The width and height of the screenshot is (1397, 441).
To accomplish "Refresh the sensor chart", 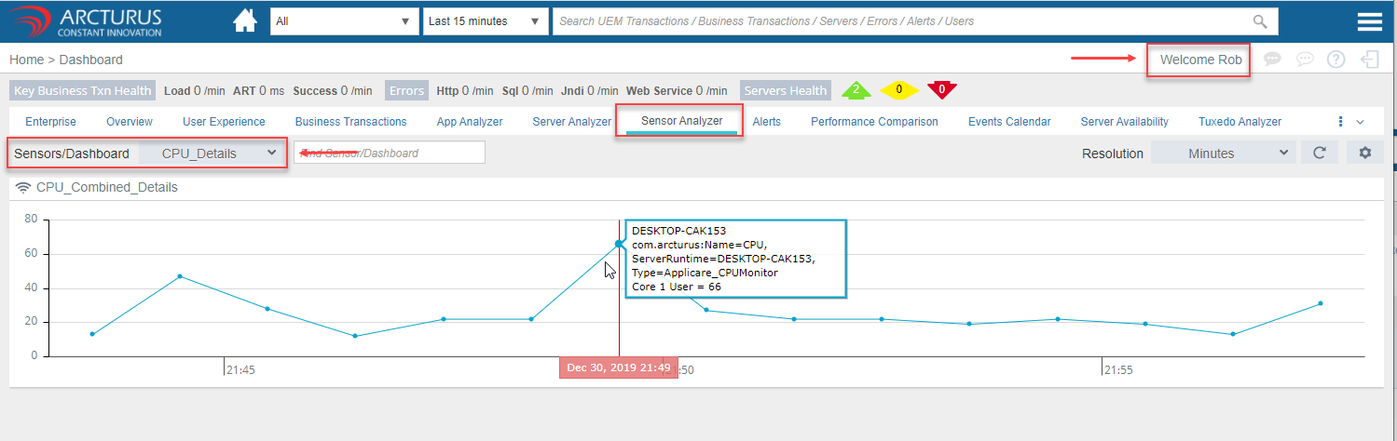I will (x=1319, y=153).
